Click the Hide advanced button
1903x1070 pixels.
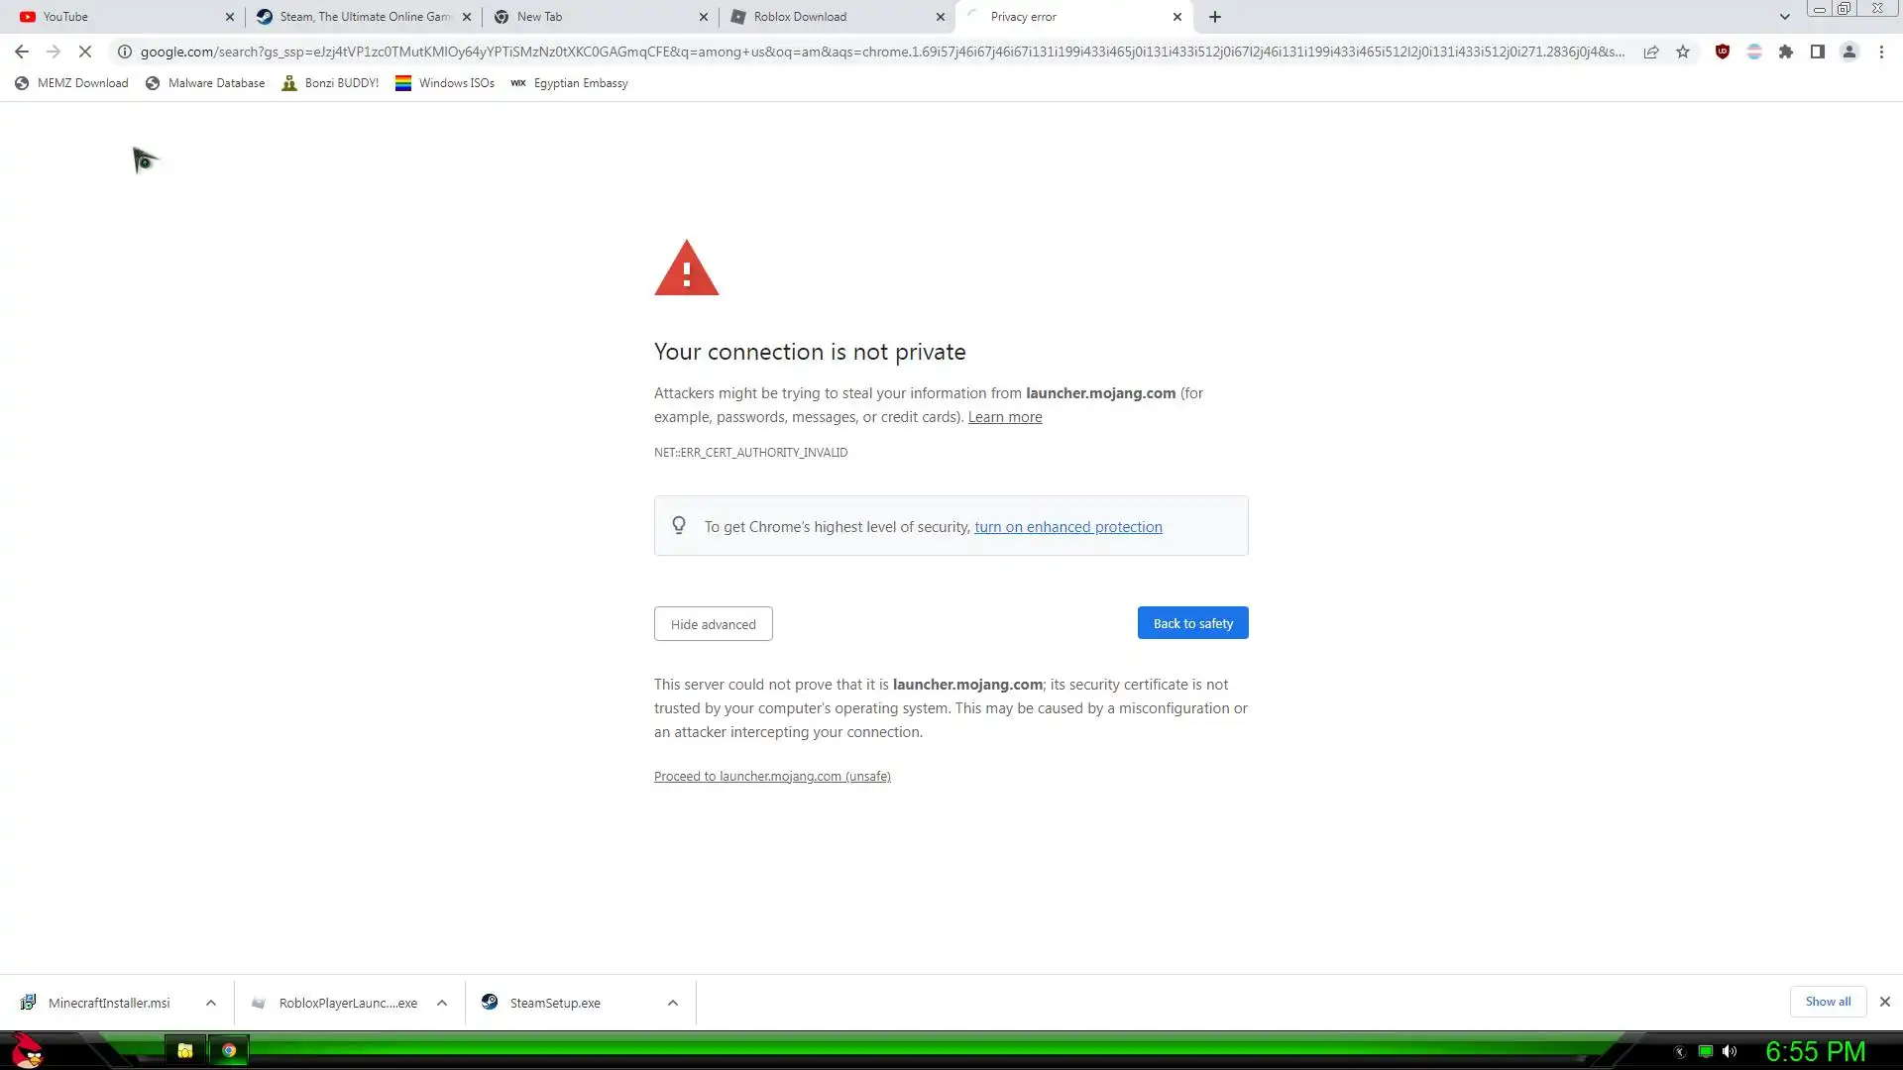(x=713, y=624)
